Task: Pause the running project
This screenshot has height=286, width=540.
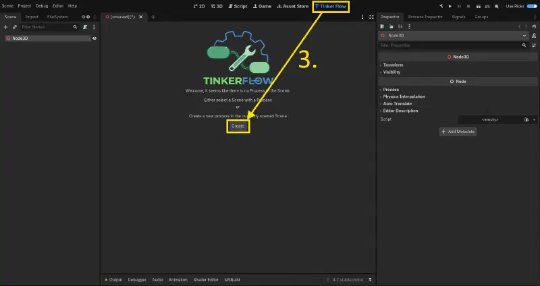Action: coord(459,6)
